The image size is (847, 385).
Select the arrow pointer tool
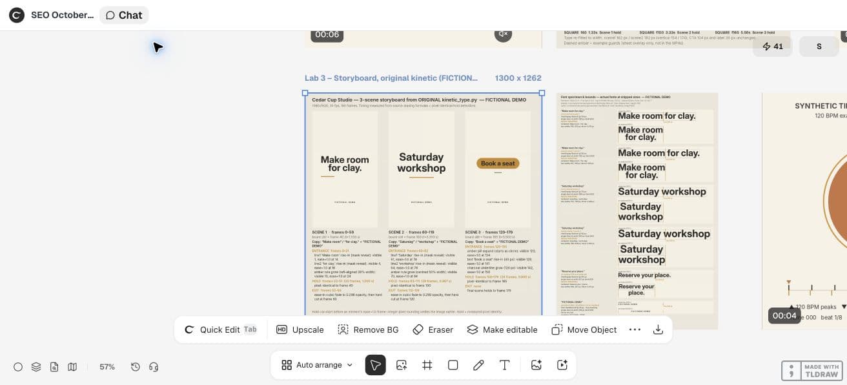pyautogui.click(x=376, y=365)
